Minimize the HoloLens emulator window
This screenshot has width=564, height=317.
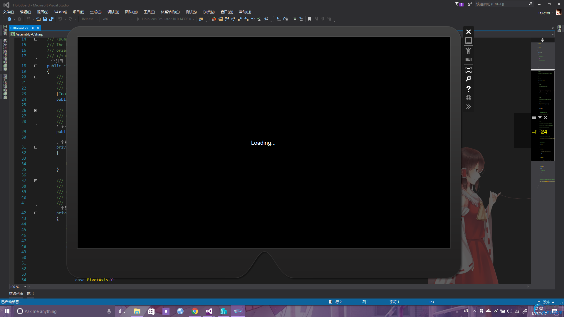469,41
